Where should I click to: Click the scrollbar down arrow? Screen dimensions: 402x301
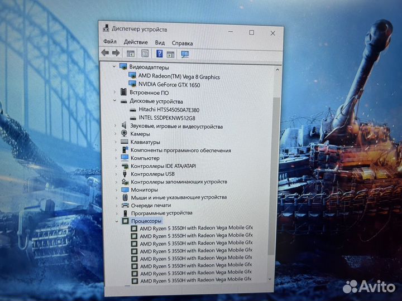(270, 279)
